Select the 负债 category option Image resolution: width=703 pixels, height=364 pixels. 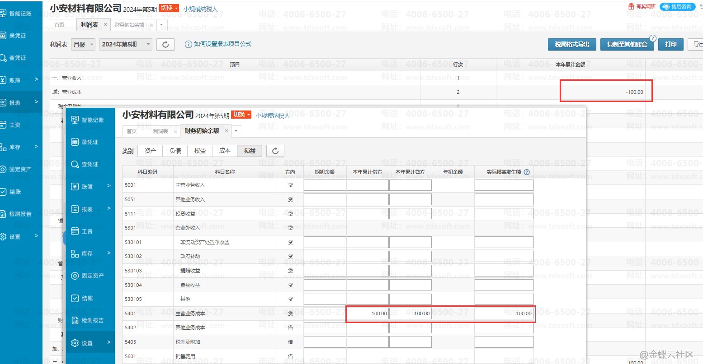click(x=175, y=151)
